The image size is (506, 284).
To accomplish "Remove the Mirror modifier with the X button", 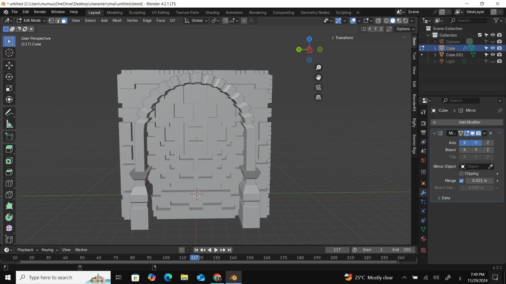I will click(x=491, y=133).
